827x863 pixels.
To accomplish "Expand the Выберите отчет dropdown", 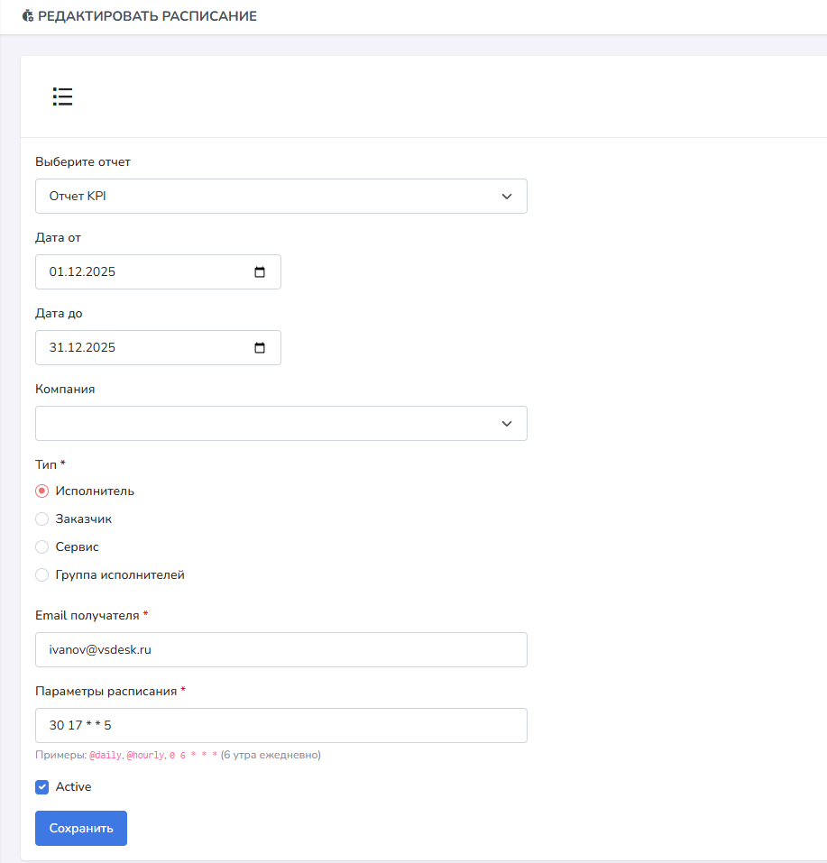I will pos(280,197).
